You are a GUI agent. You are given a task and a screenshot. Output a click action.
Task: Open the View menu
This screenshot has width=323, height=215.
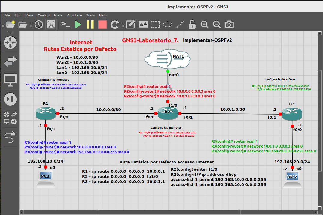(x=29, y=15)
